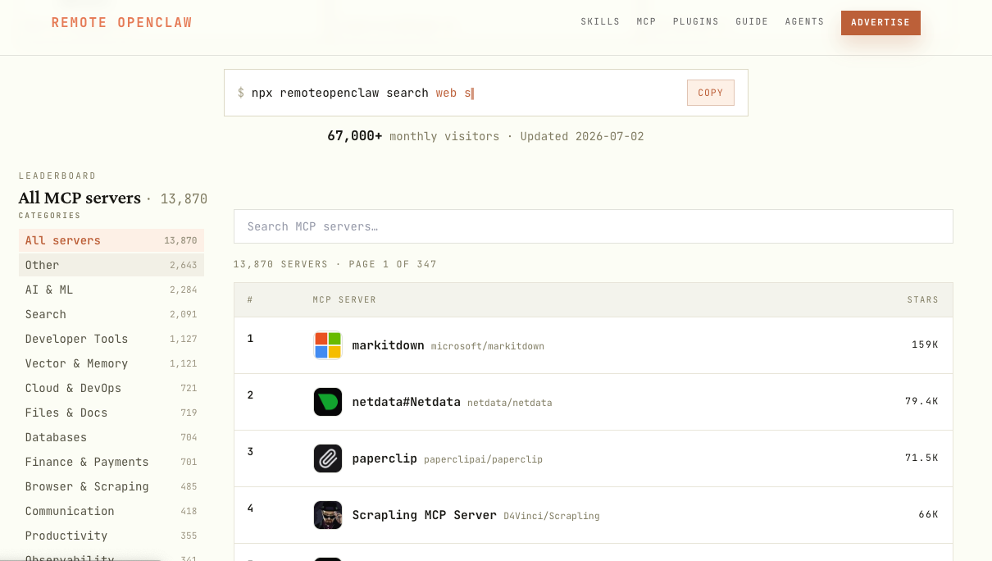The height and width of the screenshot is (561, 992).
Task: Open the Scrapling MCP Server name
Action: coord(424,515)
